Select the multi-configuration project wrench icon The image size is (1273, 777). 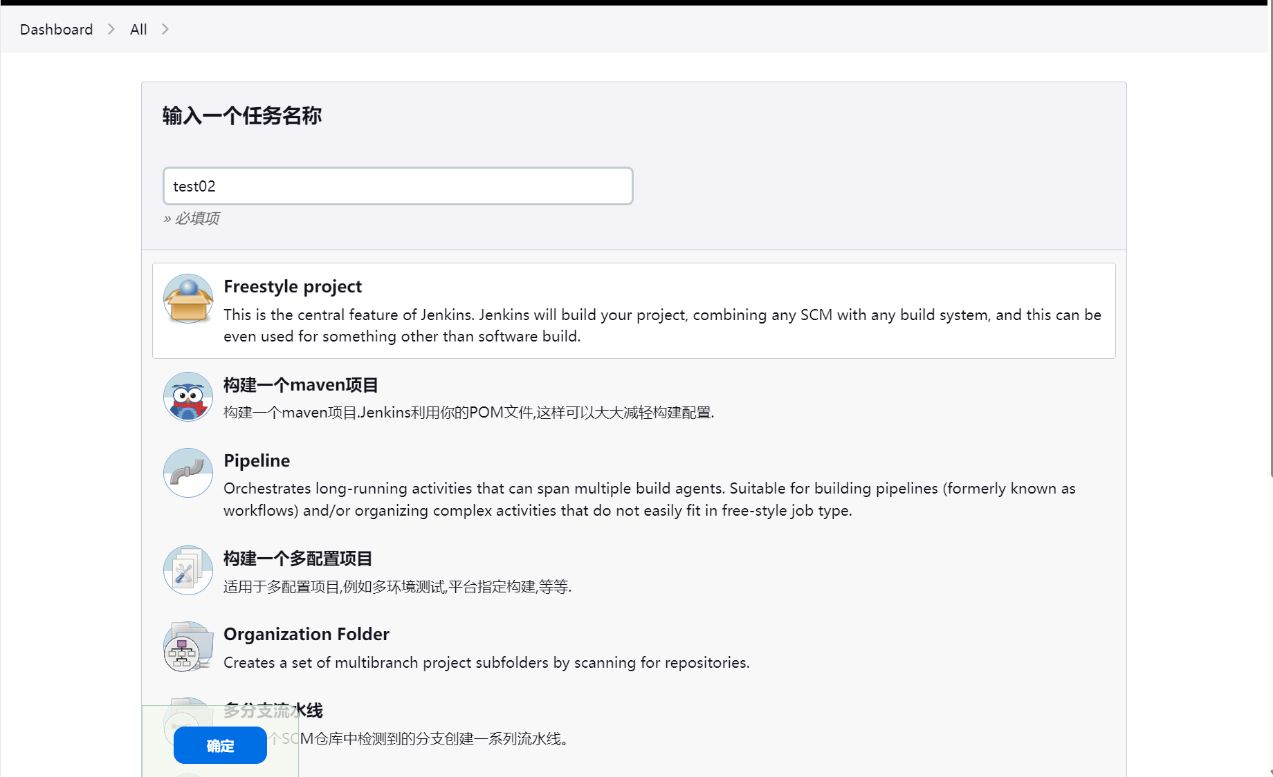coord(188,570)
